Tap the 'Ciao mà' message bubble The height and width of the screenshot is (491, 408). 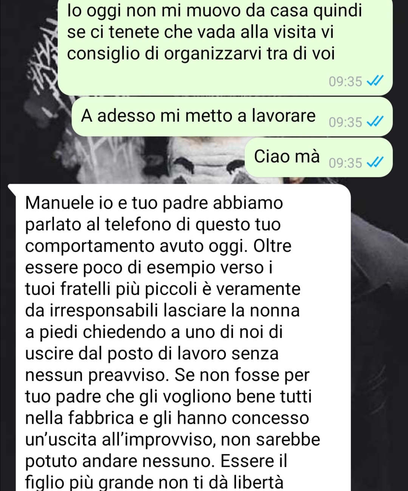coord(318,157)
